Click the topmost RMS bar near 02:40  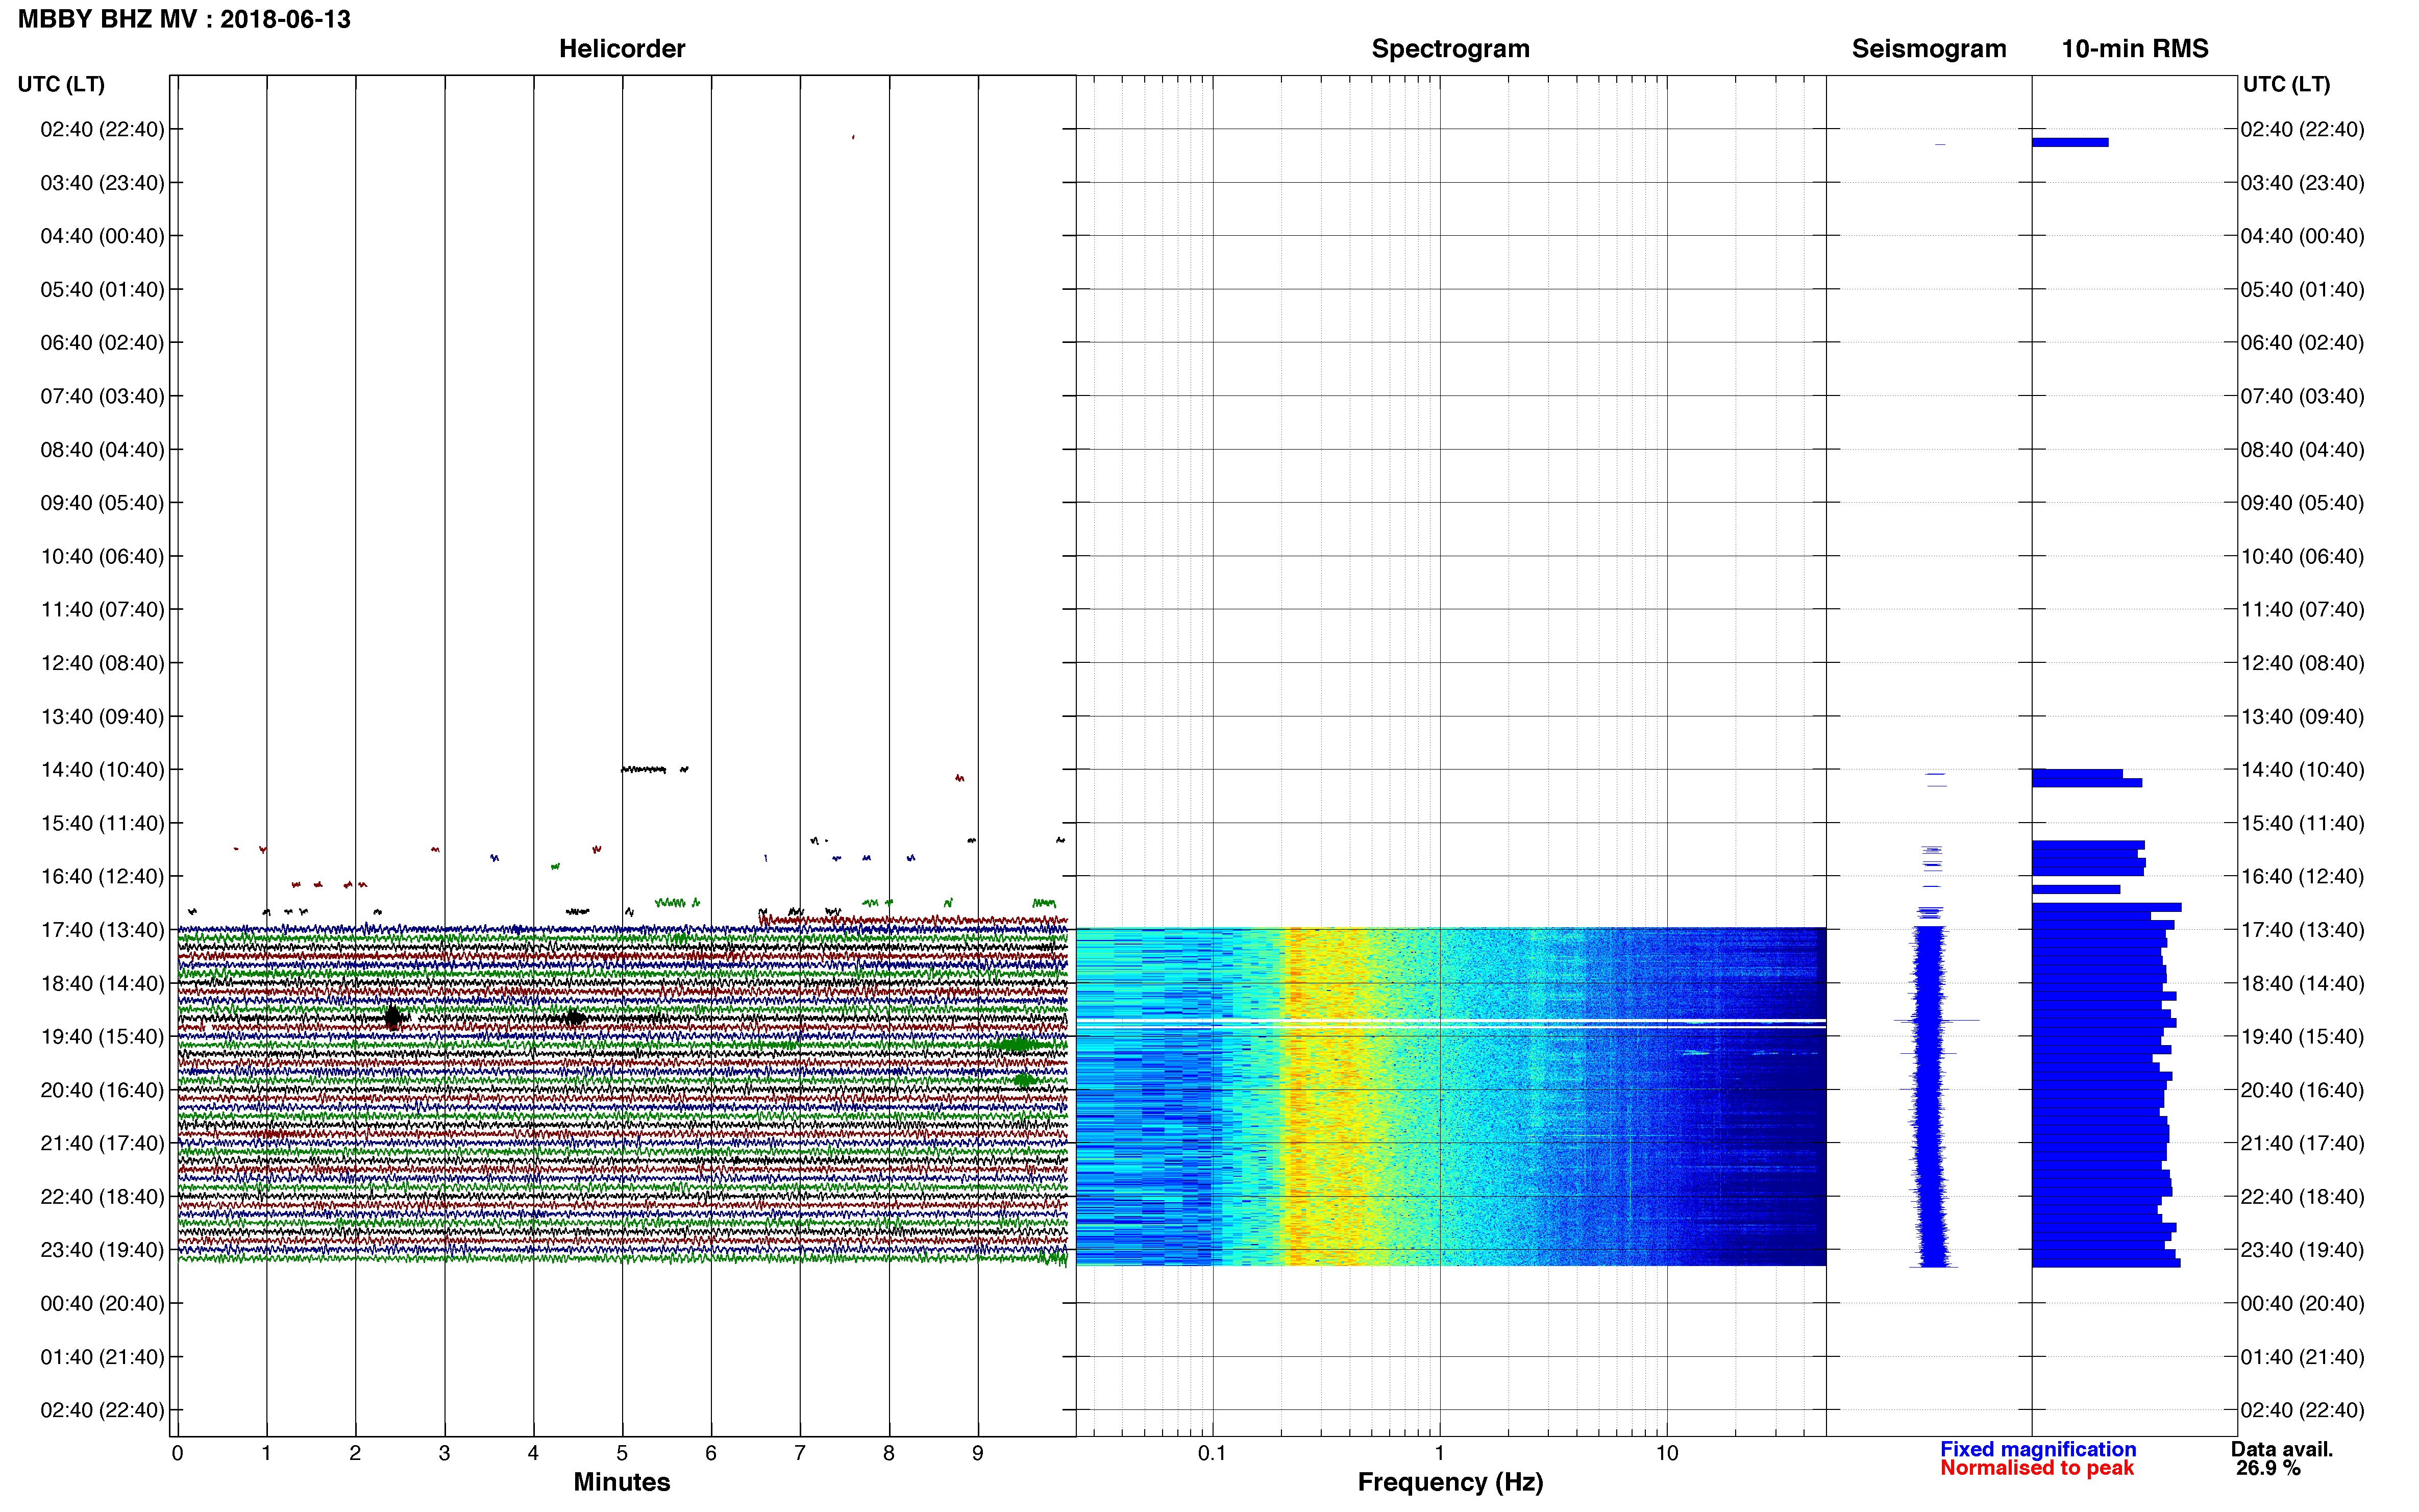tap(2070, 142)
